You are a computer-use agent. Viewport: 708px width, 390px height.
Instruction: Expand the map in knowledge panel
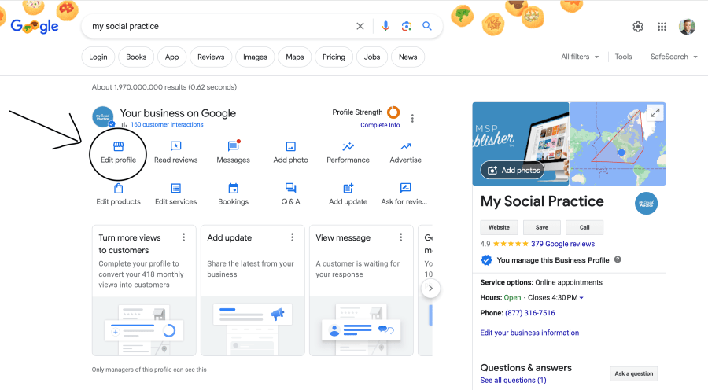(655, 112)
